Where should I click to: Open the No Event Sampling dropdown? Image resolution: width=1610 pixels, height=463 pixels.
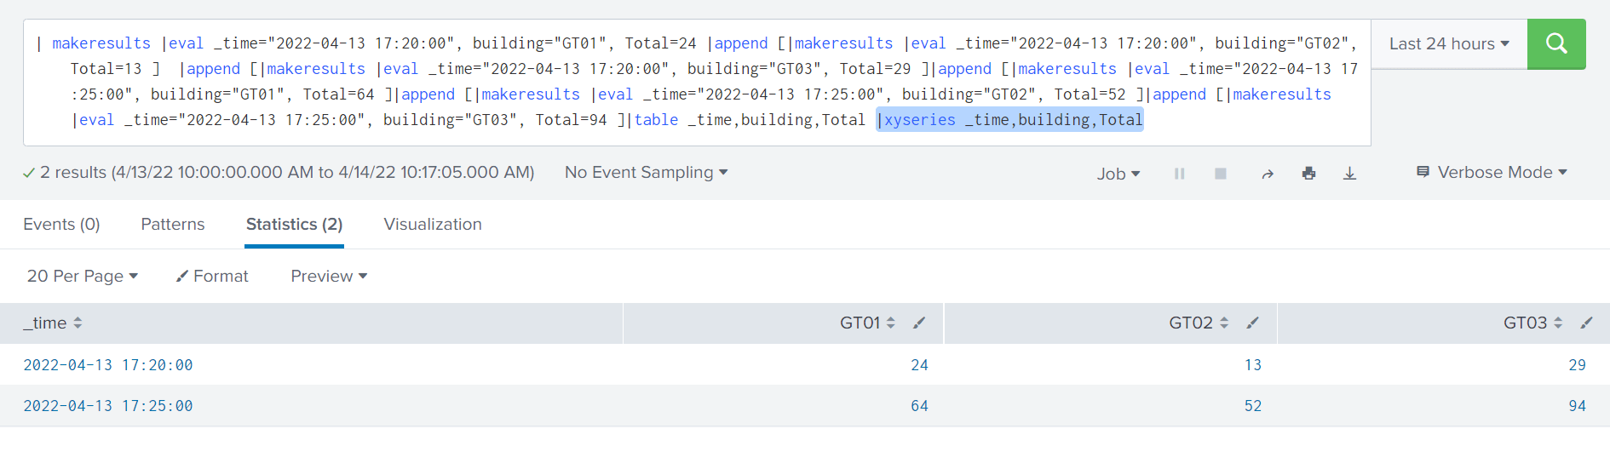point(646,173)
